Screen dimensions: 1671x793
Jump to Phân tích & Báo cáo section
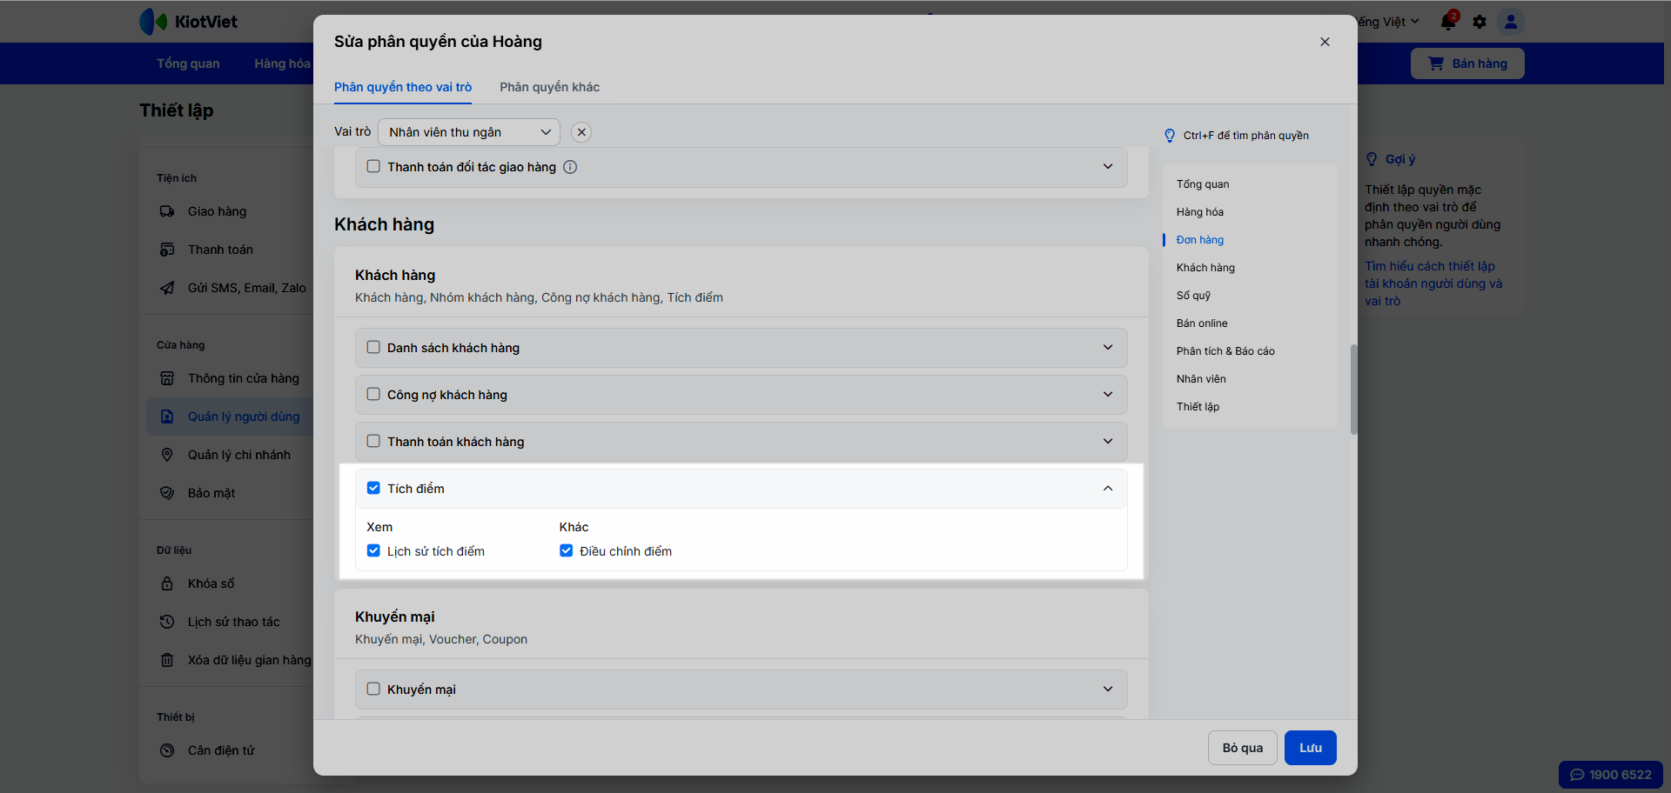tap(1225, 351)
